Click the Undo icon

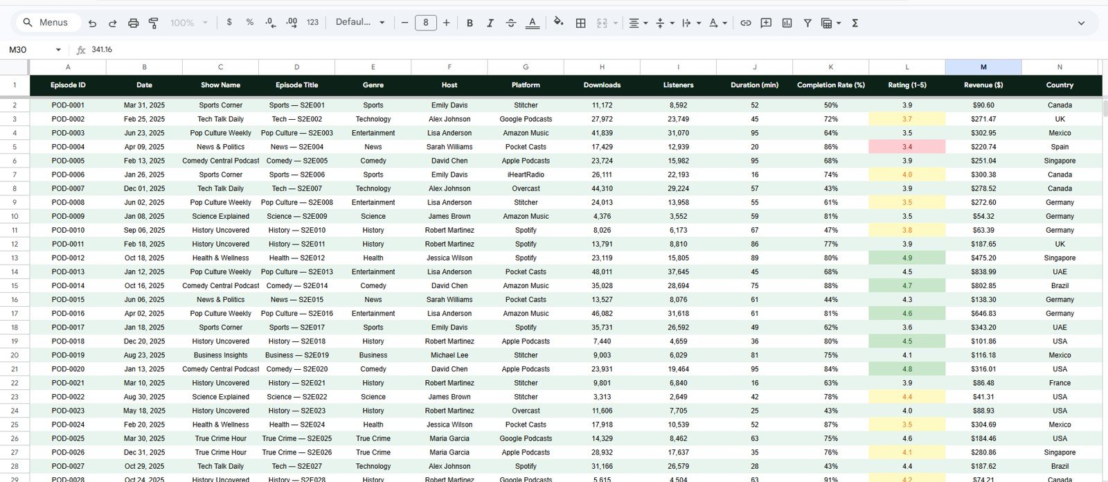pos(92,23)
